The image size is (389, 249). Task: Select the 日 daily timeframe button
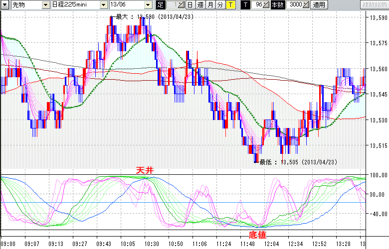pyautogui.click(x=190, y=4)
